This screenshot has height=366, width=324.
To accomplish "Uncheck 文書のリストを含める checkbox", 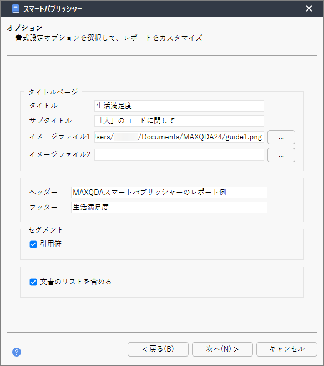I will click(x=33, y=282).
